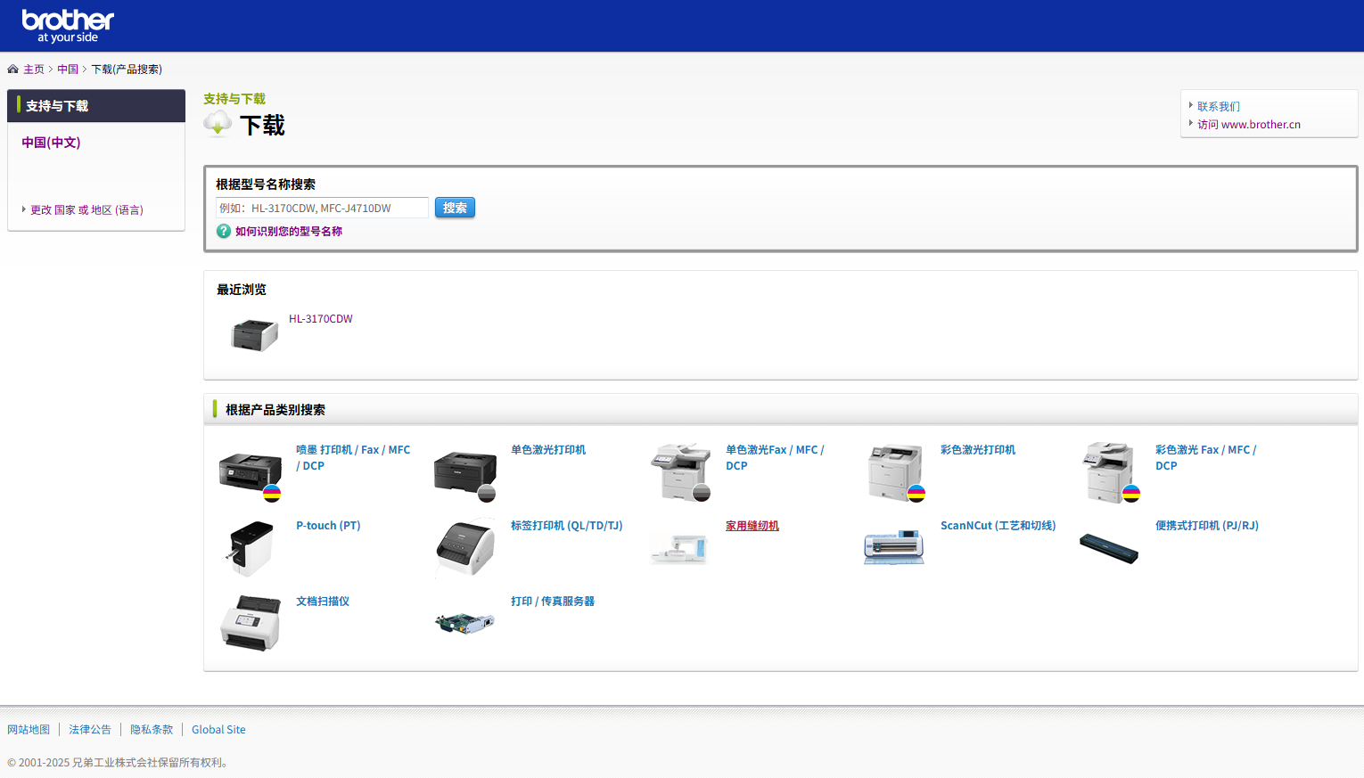Click the print/fax server card image

click(x=464, y=623)
